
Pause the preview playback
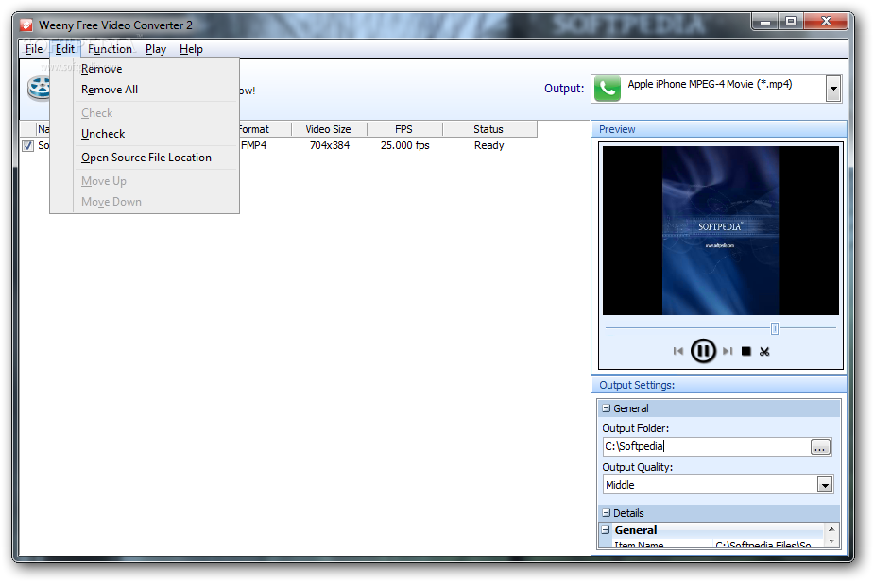coord(702,351)
